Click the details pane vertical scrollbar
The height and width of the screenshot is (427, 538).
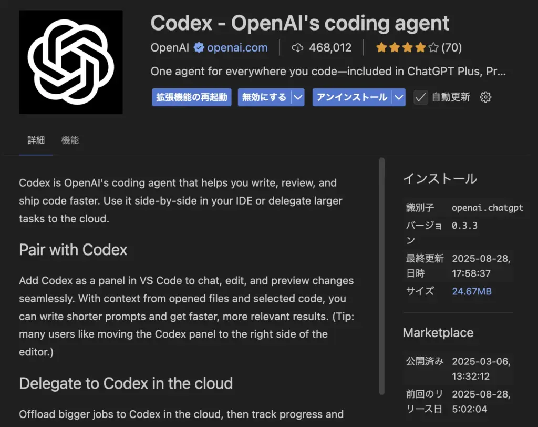click(x=382, y=276)
